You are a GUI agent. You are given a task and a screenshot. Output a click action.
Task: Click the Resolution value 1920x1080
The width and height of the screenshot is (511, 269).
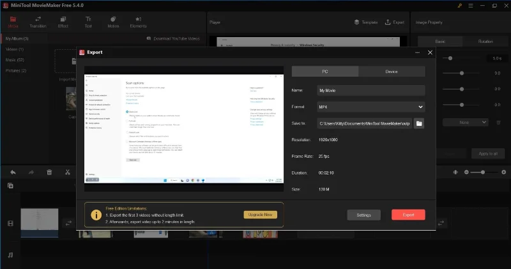[x=328, y=140]
